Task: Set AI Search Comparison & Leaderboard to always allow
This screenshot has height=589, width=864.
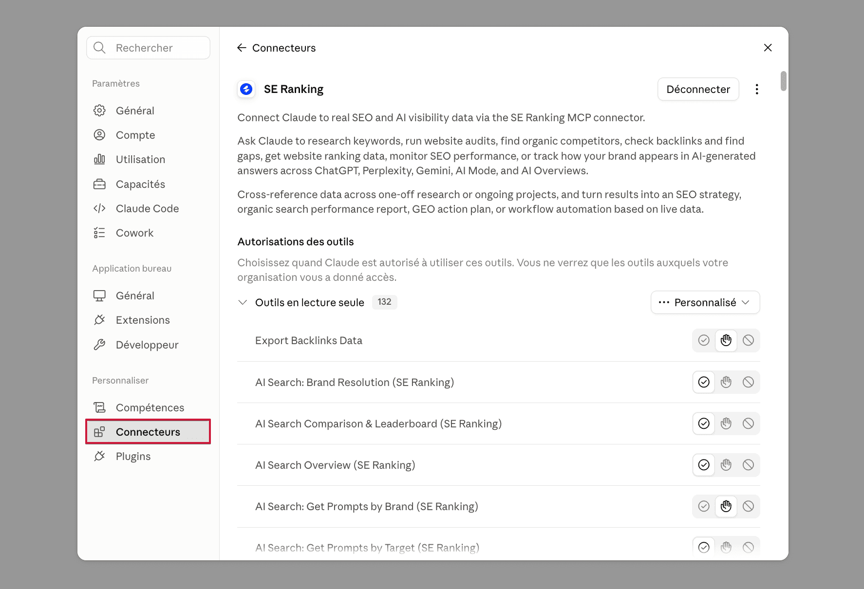Action: (x=704, y=423)
